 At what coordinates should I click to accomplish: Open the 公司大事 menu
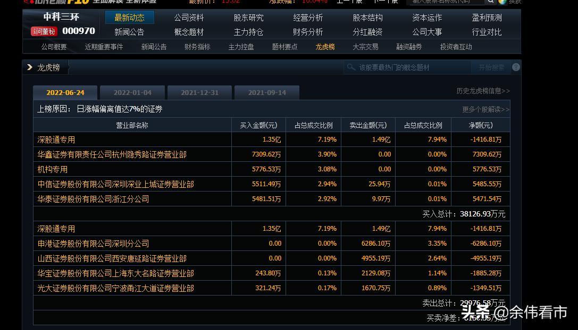click(x=427, y=32)
